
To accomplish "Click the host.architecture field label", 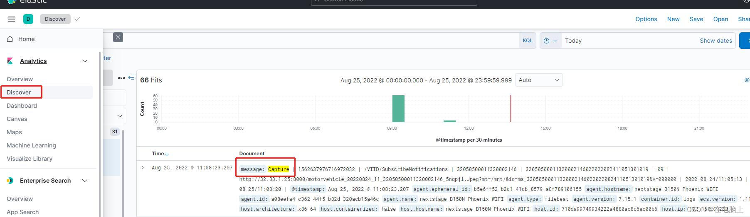I will [268, 209].
